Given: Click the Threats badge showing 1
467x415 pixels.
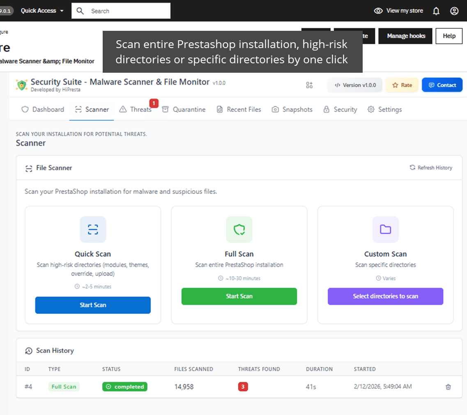Looking at the screenshot, I should [154, 103].
